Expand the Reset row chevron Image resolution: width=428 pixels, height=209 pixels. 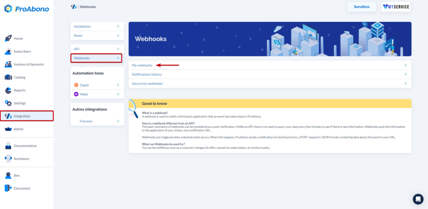pyautogui.click(x=118, y=36)
